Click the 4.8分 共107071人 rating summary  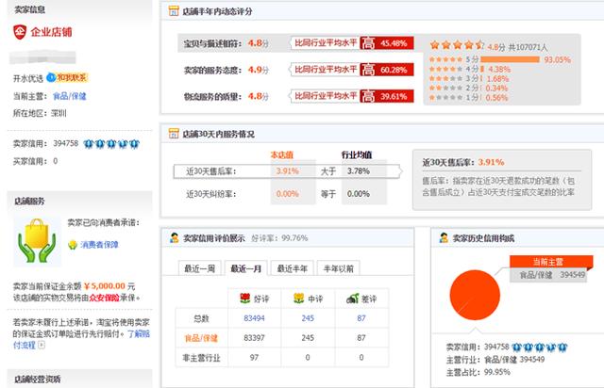[517, 47]
